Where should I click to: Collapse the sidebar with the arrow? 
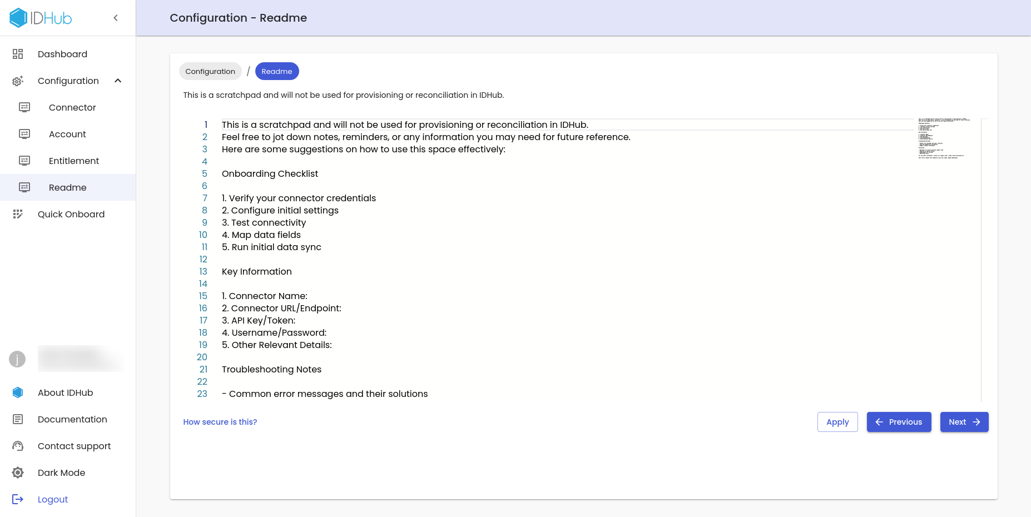[x=116, y=18]
